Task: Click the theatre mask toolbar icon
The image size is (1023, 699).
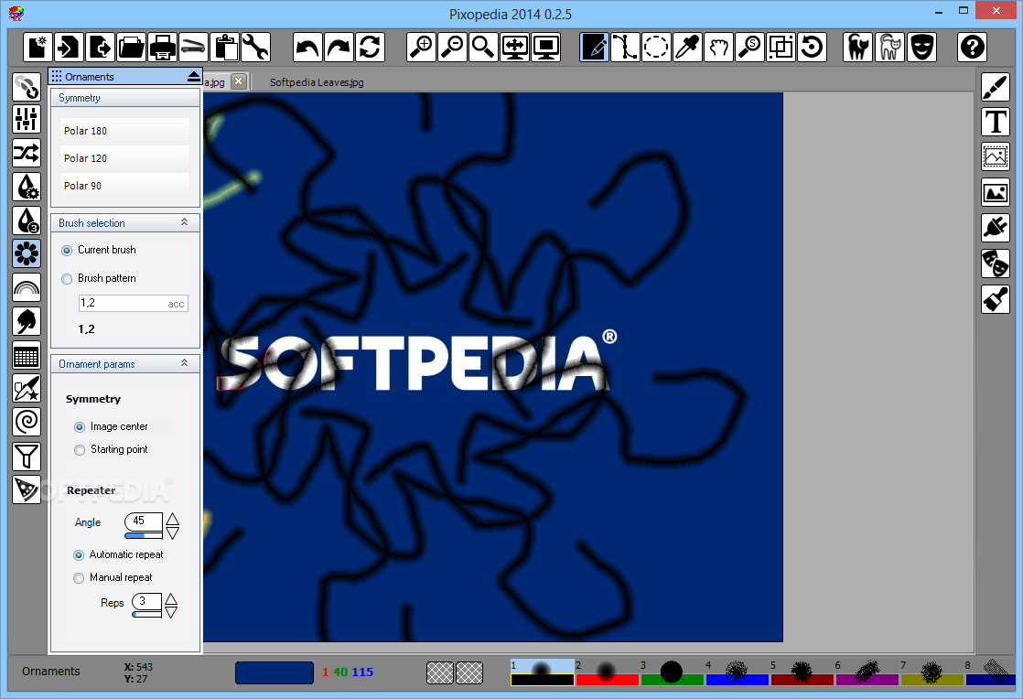Action: pos(921,47)
